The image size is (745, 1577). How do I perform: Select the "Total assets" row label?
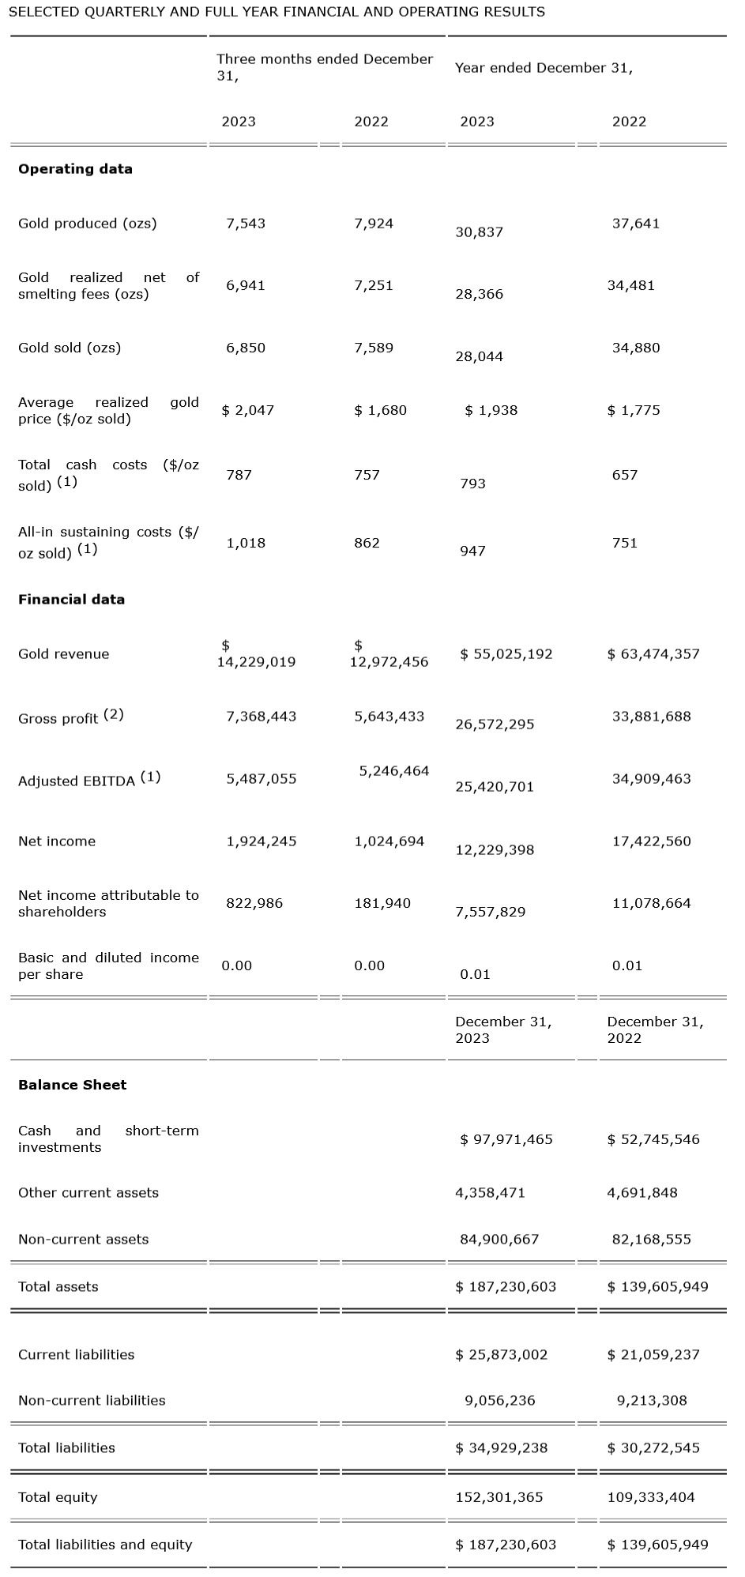[x=58, y=1287]
